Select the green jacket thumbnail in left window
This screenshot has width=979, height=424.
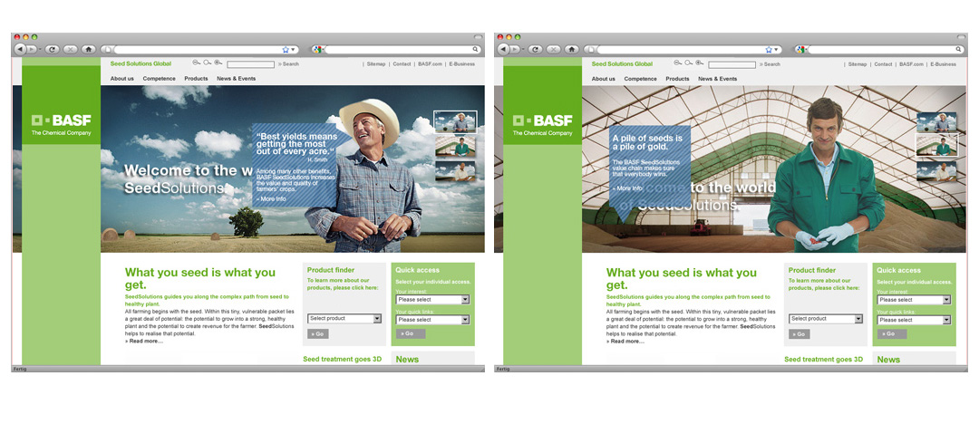point(454,147)
